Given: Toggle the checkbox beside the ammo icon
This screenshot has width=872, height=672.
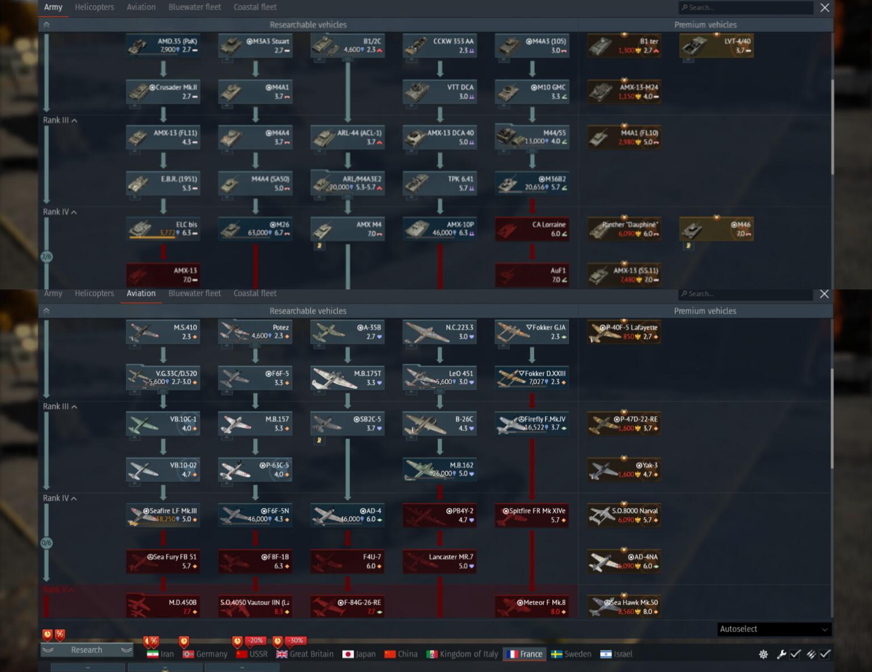Looking at the screenshot, I should [x=825, y=654].
